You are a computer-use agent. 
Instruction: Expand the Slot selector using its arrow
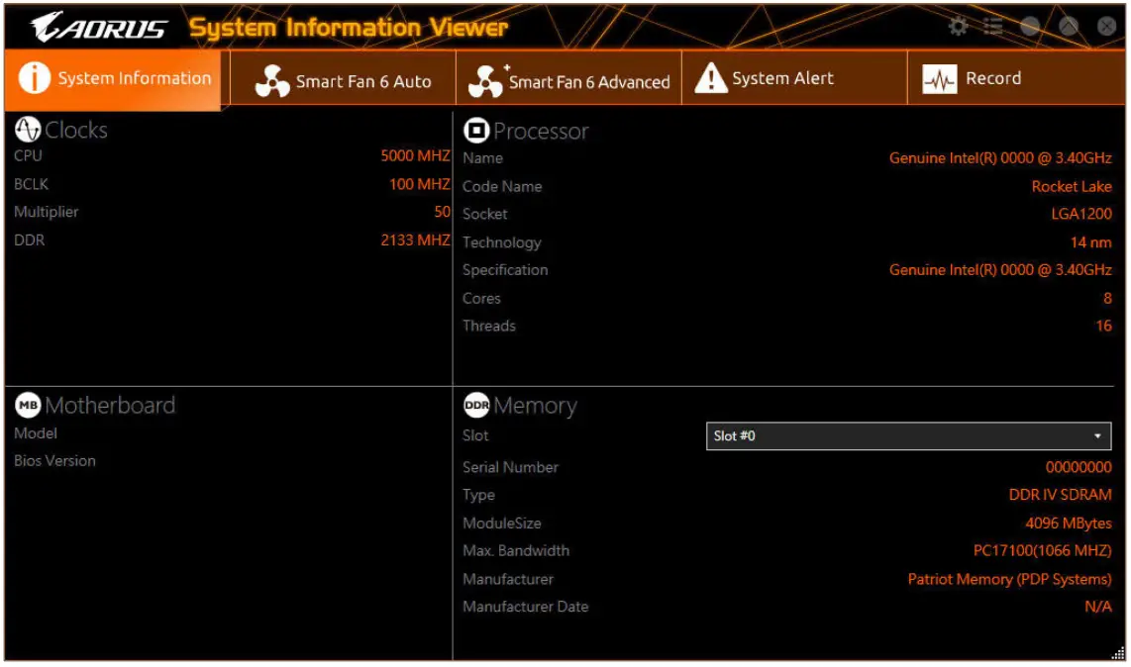click(x=1097, y=436)
